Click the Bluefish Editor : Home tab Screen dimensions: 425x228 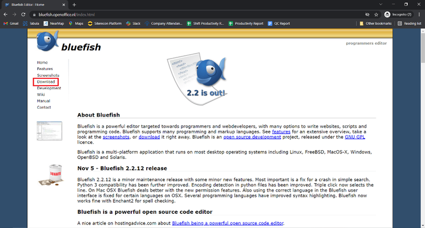click(34, 4)
